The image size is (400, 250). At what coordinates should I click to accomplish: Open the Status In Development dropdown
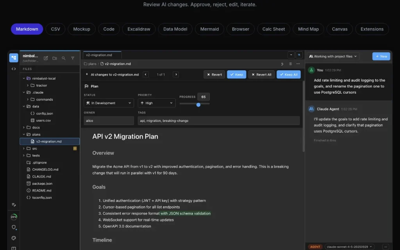click(109, 103)
